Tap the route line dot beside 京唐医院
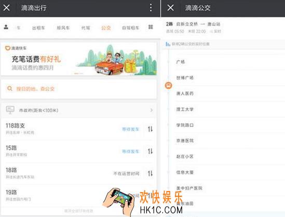This screenshot has height=217, width=285. (x=169, y=141)
